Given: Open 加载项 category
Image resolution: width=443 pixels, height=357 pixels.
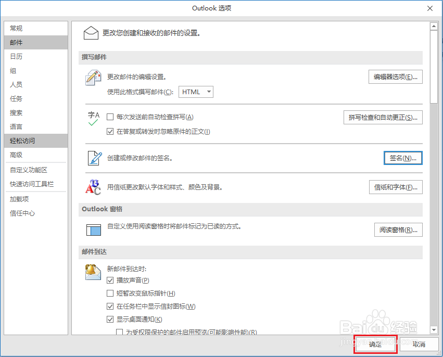Looking at the screenshot, I should click(x=36, y=199).
